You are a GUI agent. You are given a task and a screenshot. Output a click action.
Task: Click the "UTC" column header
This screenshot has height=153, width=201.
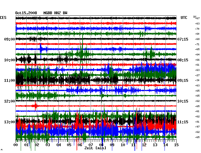184,18
